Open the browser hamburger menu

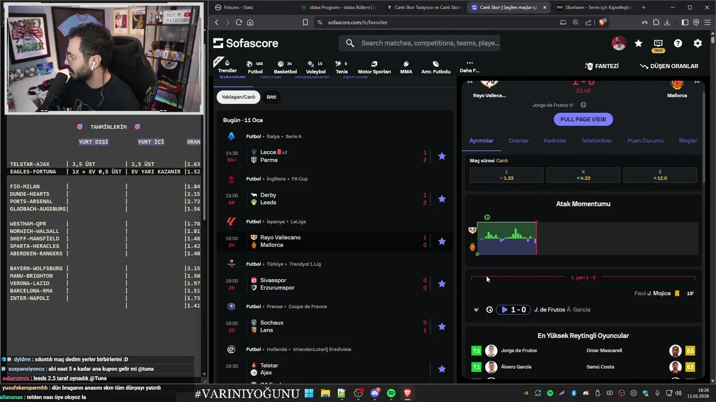click(708, 22)
